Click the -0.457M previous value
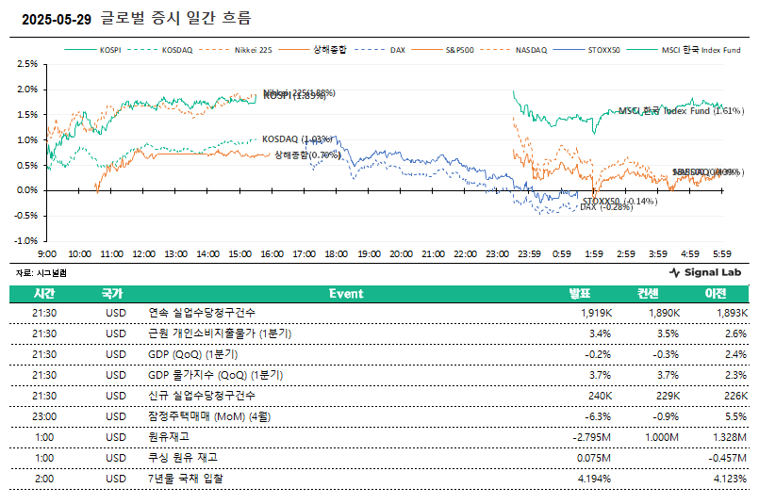The width and height of the screenshot is (759, 504). [728, 458]
